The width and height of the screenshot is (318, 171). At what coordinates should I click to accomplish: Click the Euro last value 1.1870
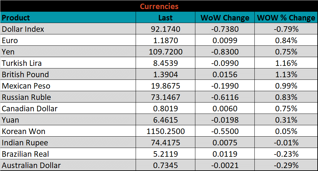point(165,41)
